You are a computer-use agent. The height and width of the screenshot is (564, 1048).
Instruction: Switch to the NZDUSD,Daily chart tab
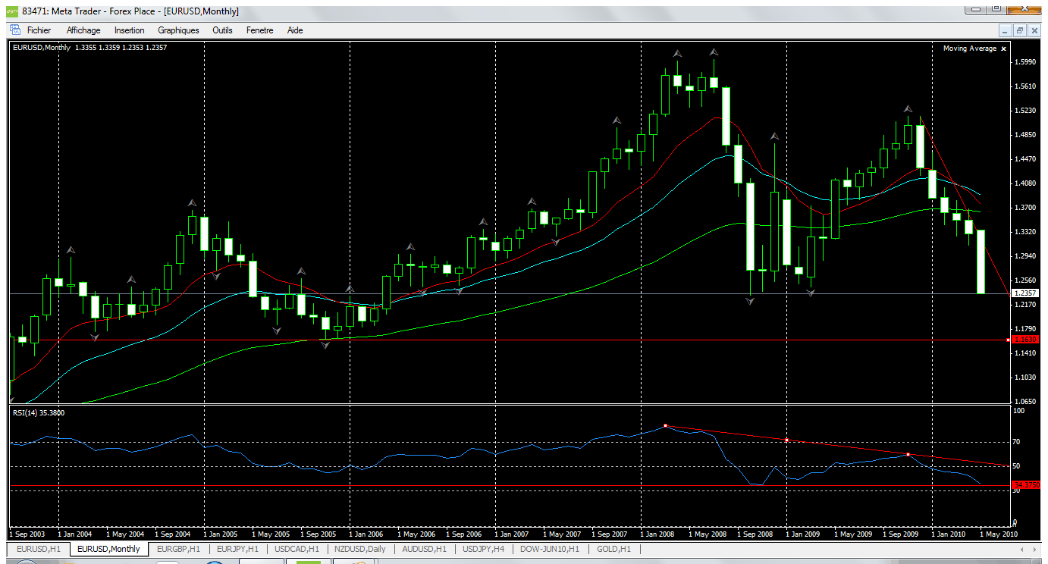tap(359, 549)
